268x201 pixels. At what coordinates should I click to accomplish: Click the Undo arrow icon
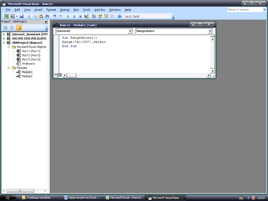pos(54,16)
